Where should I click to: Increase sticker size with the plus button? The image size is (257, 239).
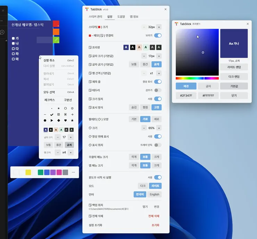[159, 27]
